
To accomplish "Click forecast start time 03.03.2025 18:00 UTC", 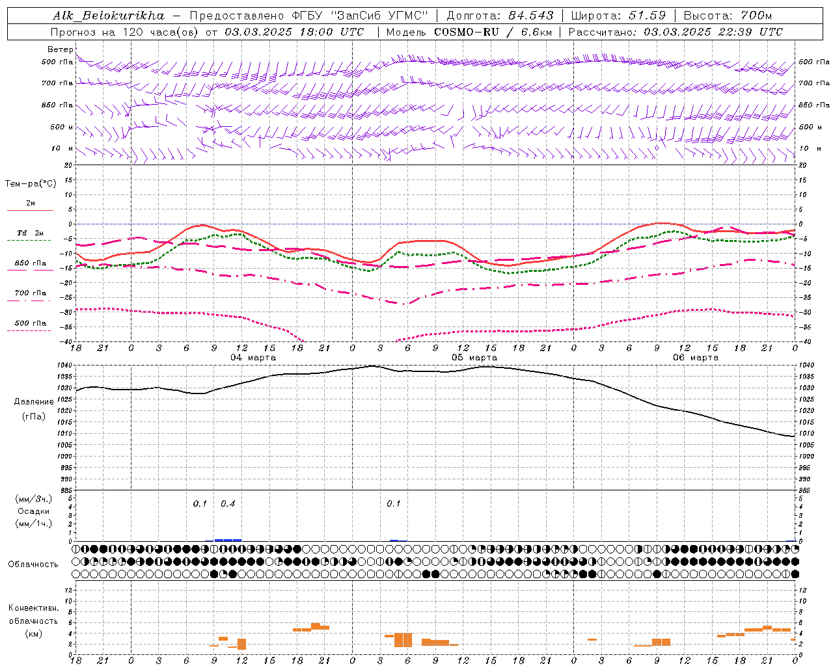I will coord(294,32).
